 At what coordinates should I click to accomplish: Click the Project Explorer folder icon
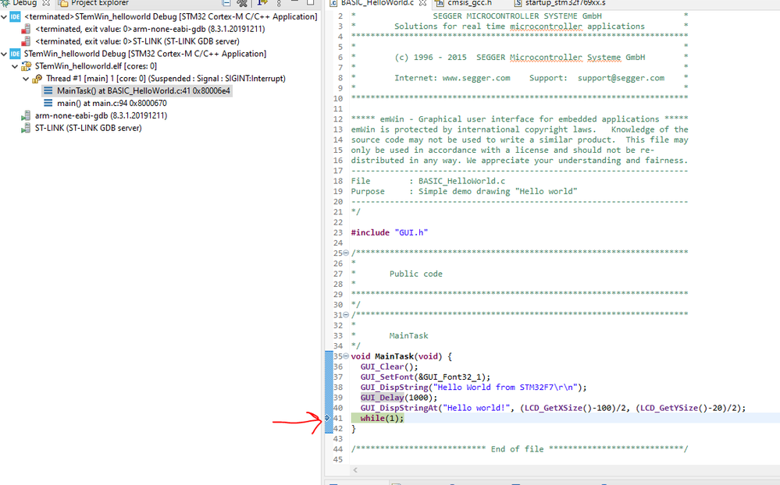coord(63,3)
